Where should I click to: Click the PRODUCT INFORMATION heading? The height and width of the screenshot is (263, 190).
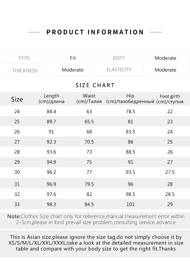(x=95, y=32)
